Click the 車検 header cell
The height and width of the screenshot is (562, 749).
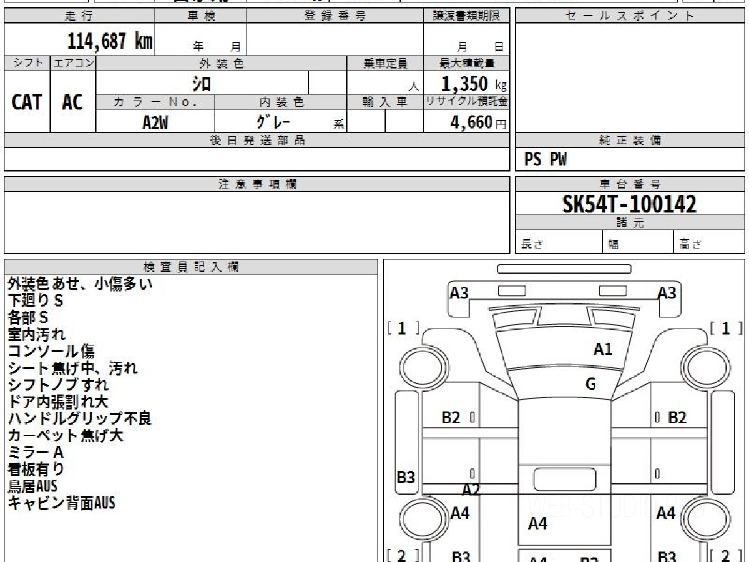click(201, 16)
